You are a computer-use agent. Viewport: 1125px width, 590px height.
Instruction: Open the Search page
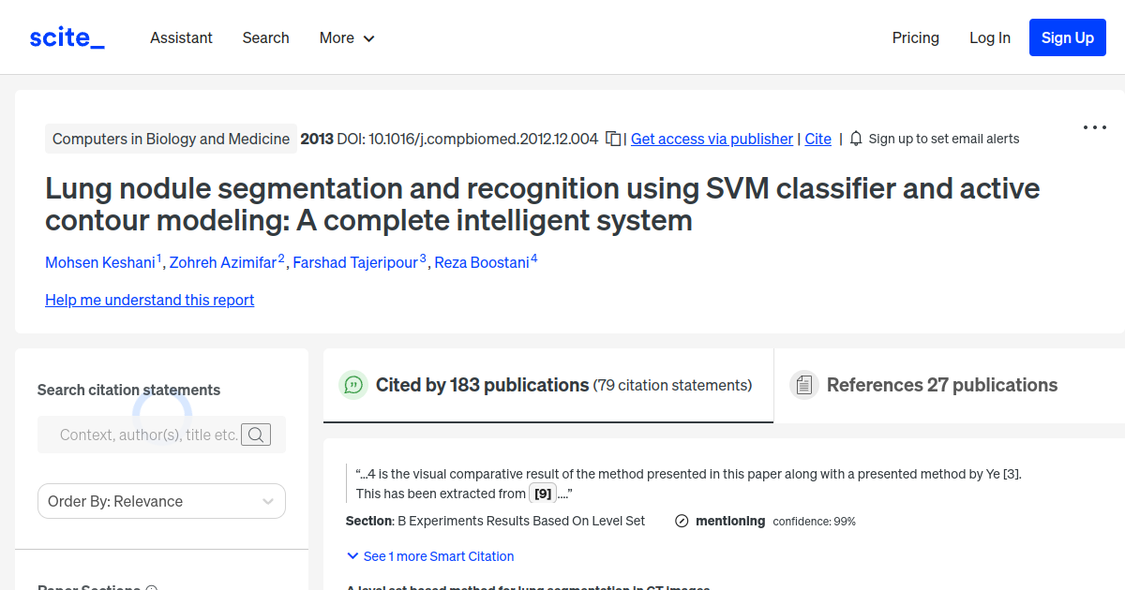click(x=265, y=37)
